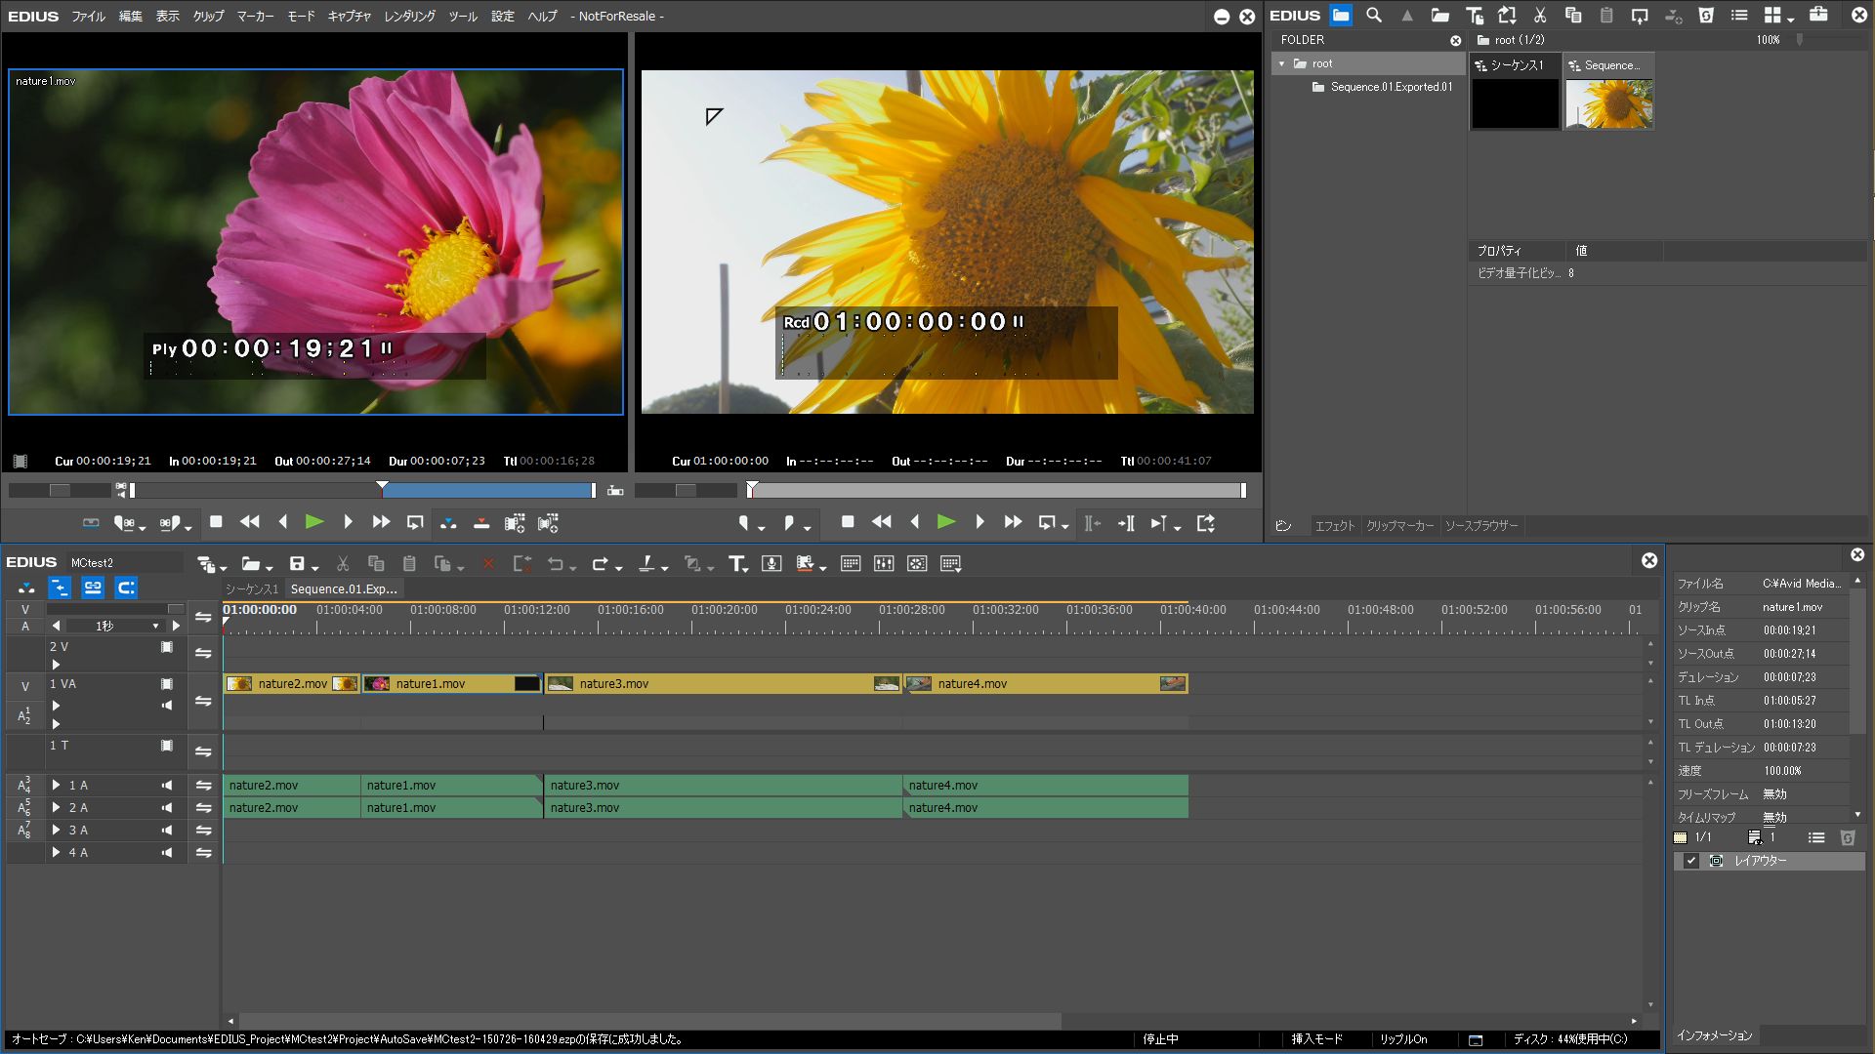Click the ripple delete icon in timeline toolbar

point(521,564)
